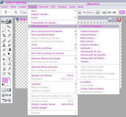The width and height of the screenshot is (126, 117).
Task: Select the History Brush tool
Action: coord(9,45)
